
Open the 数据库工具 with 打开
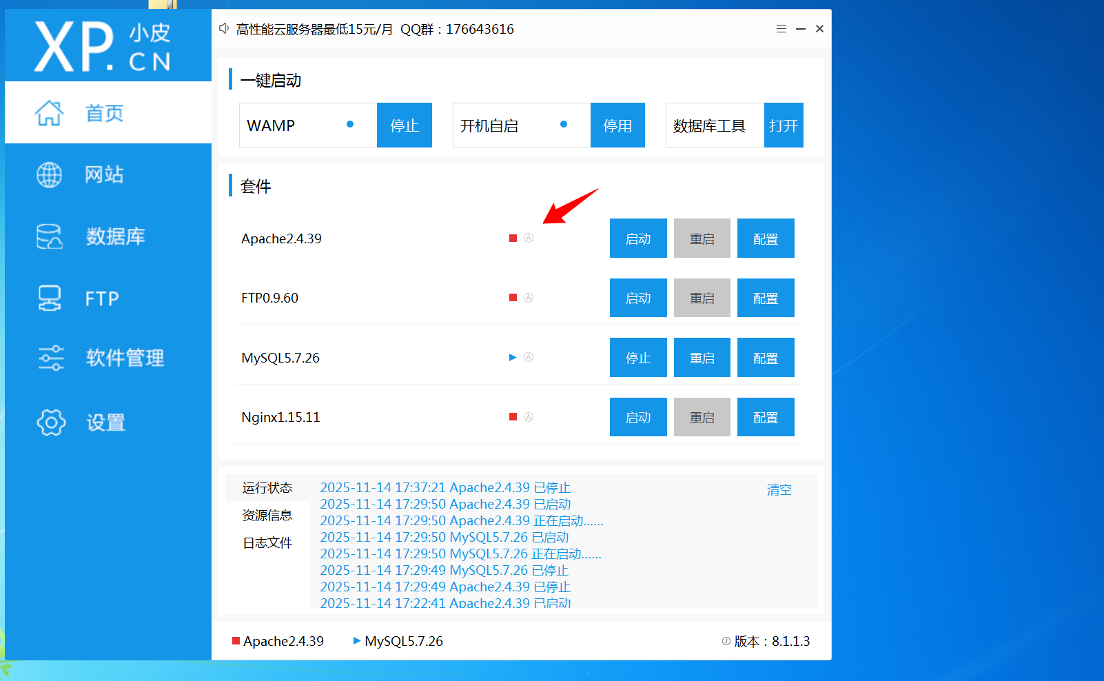pos(784,125)
